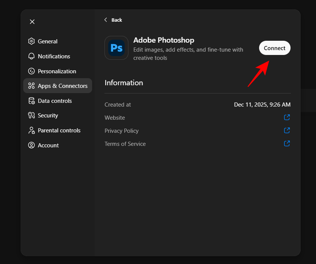The image size is (316, 264).
Task: Click the Adobe Photoshop Ps logo
Action: point(116,48)
